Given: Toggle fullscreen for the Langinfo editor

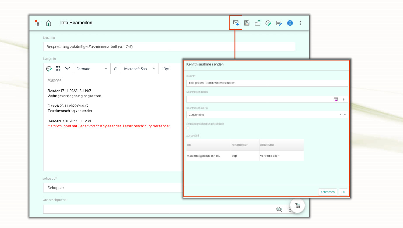Looking at the screenshot, I should click(x=58, y=68).
